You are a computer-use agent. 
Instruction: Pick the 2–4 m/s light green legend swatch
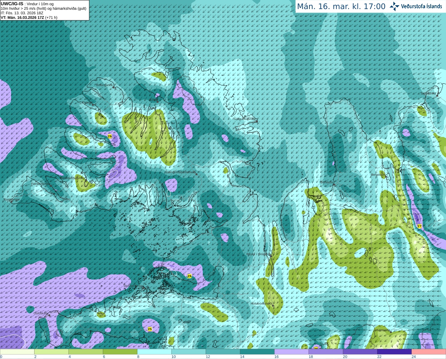click(x=51, y=352)
